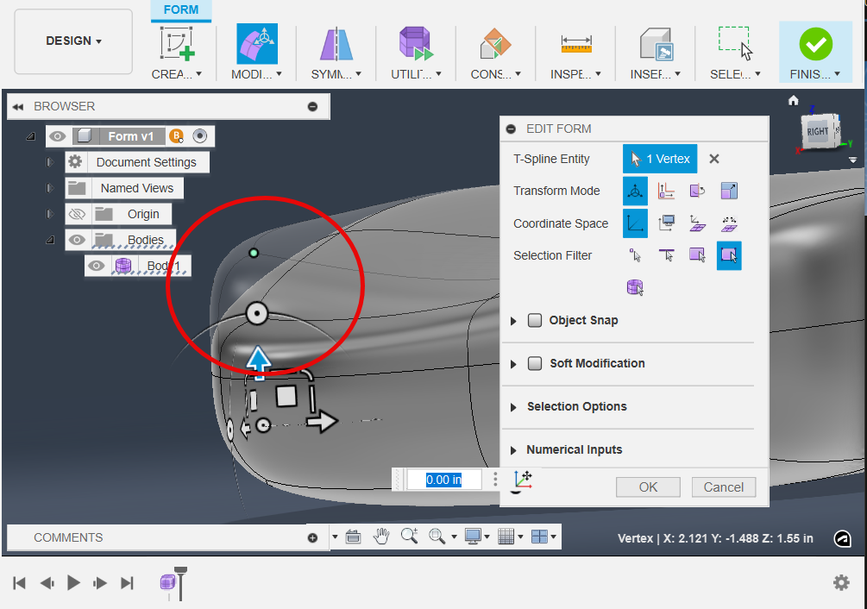Click the Zoom Window tool
Viewport: 867px width, 609px height.
pyautogui.click(x=435, y=536)
